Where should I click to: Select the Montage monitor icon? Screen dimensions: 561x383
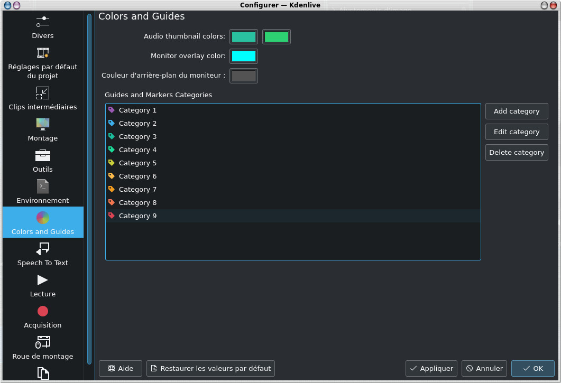[43, 124]
